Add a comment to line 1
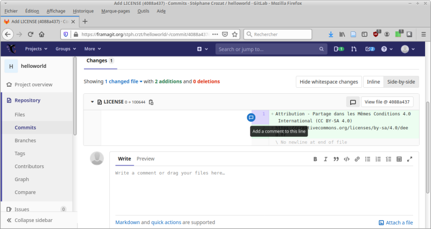Image resolution: width=431 pixels, height=229 pixels. 251,117
